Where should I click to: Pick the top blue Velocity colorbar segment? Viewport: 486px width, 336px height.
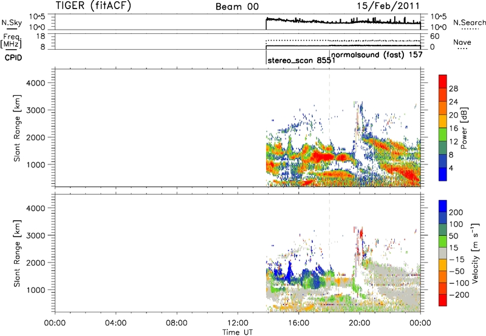pyautogui.click(x=443, y=206)
